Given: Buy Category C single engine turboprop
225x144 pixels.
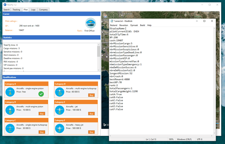Looking at the screenshot, I should point(42,132).
